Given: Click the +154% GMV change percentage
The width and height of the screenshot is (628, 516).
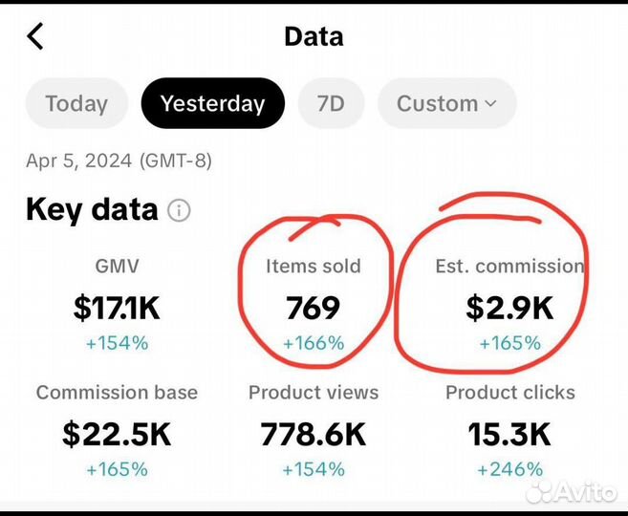Looking at the screenshot, I should click(118, 343).
